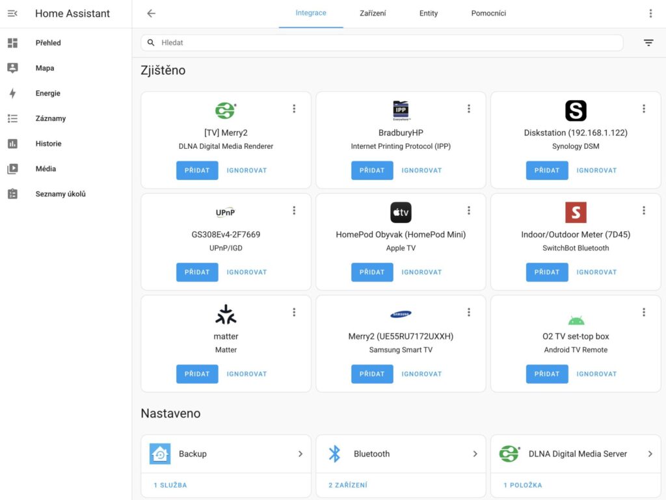The height and width of the screenshot is (500, 666).
Task: Open Přehled dashboard icon in sidebar
Action: [13, 43]
